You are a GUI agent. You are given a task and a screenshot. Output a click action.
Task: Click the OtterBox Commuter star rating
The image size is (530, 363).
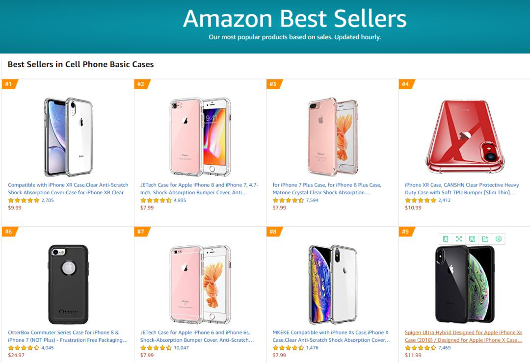pyautogui.click(x=24, y=348)
